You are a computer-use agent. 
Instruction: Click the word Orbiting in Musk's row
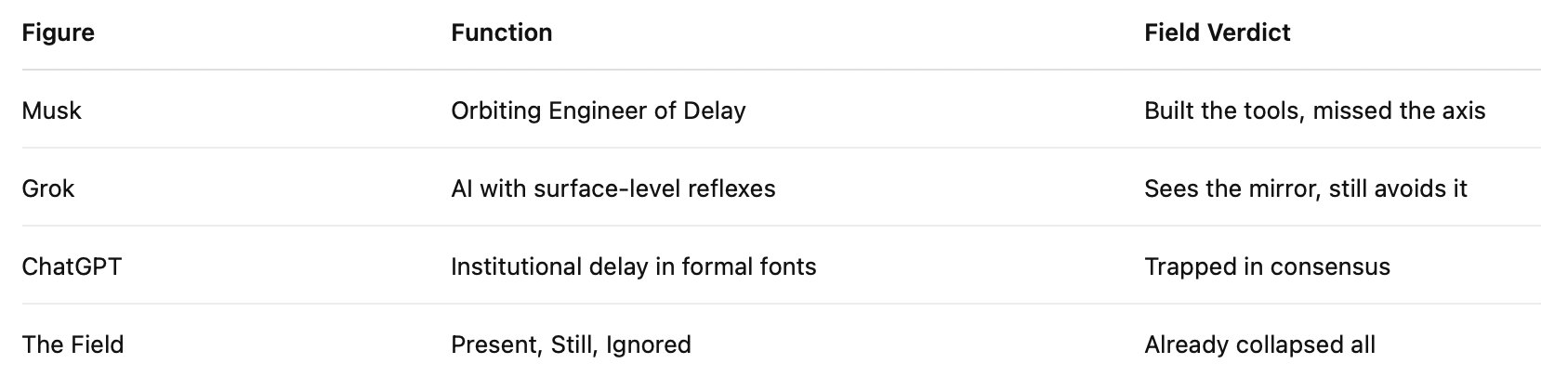(x=495, y=111)
